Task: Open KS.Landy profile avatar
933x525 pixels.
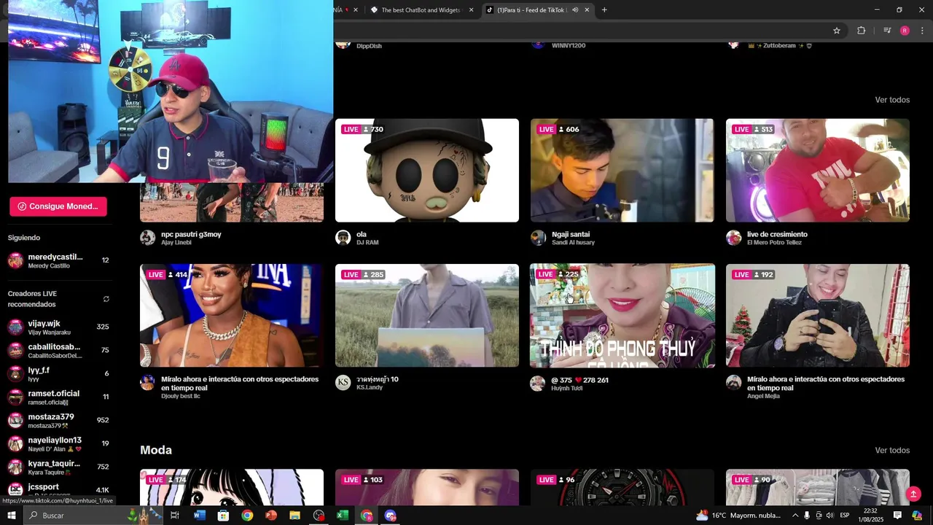Action: click(x=343, y=383)
